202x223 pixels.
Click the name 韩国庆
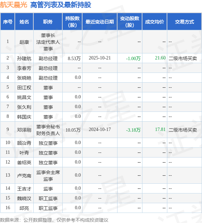coord(24,117)
